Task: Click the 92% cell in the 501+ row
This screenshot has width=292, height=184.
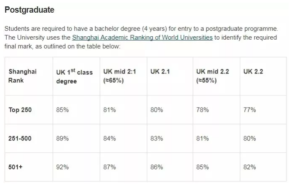Action: [62, 167]
